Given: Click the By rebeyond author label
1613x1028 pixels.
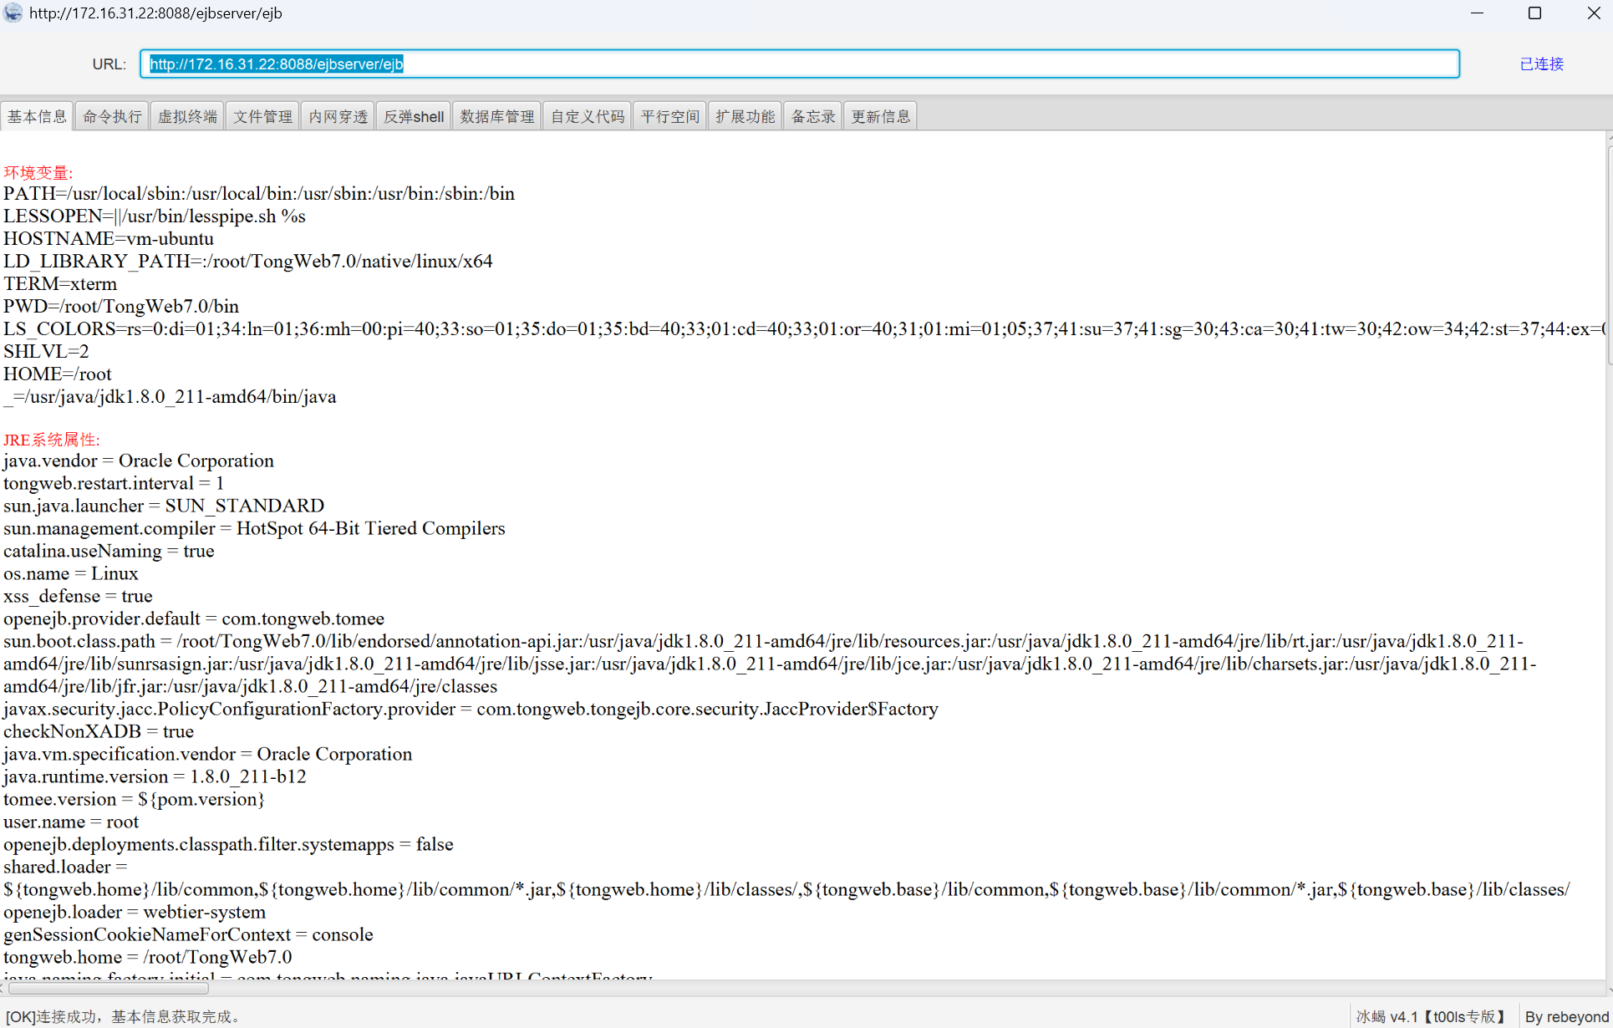Looking at the screenshot, I should click(1566, 1016).
